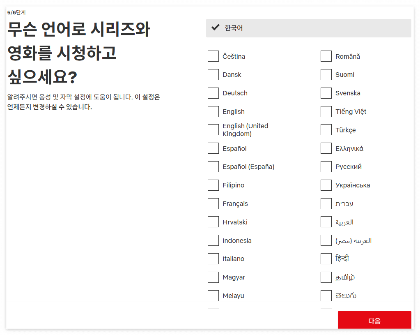
Task: Select the தமிழ் language option
Action: 326,277
